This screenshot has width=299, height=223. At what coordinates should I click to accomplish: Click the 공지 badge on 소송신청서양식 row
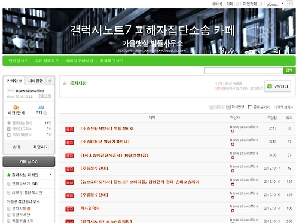[x=69, y=129]
